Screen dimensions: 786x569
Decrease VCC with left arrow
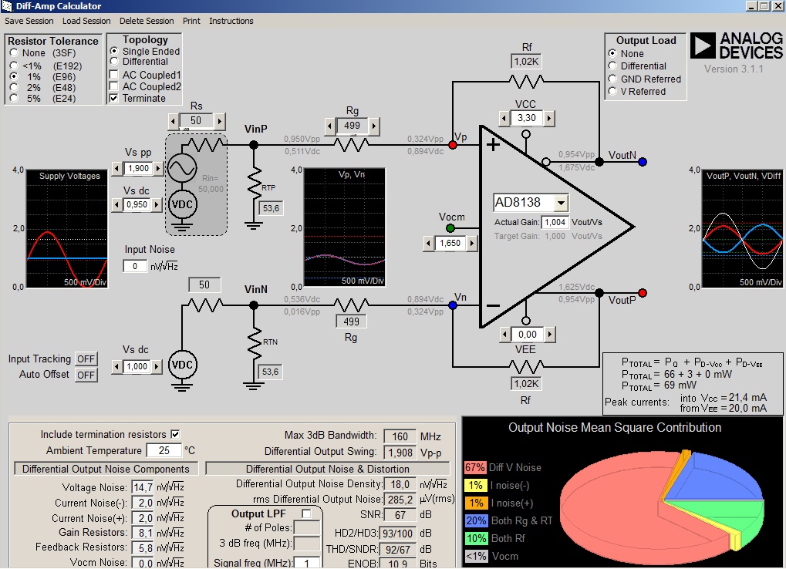[504, 118]
